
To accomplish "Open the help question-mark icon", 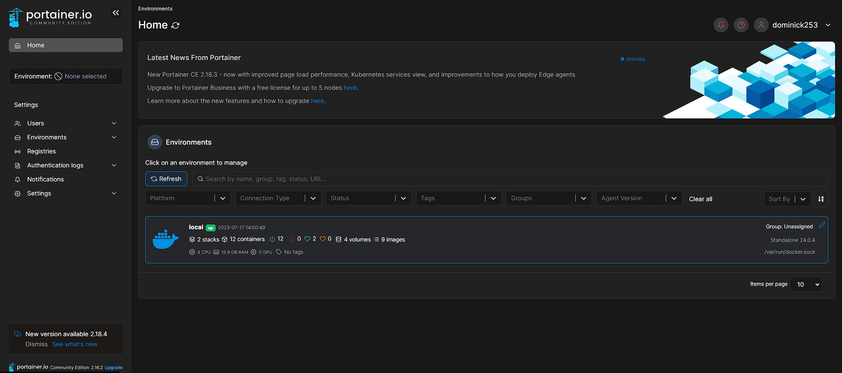I will 741,25.
